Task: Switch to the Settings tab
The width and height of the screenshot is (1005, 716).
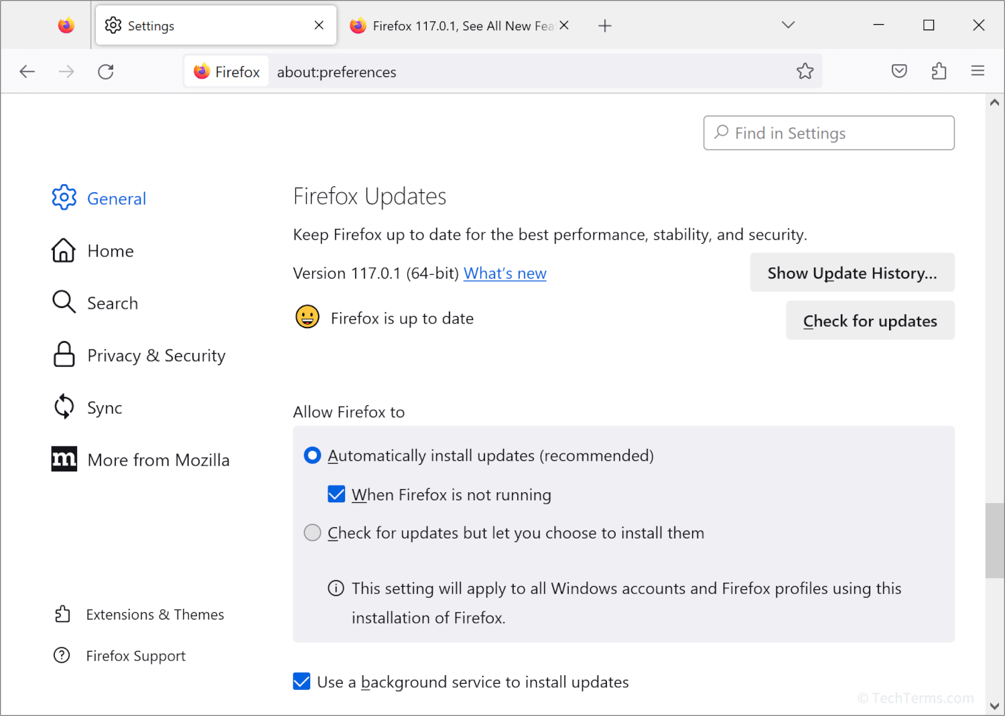Action: tap(201, 25)
